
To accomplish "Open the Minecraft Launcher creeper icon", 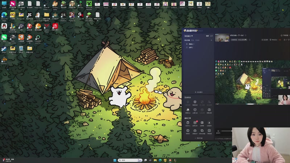I will pyautogui.click(x=89, y=5).
